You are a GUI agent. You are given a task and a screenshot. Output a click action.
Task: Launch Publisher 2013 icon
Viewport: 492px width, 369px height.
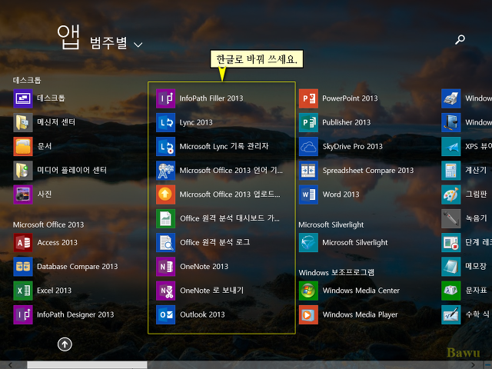(308, 122)
